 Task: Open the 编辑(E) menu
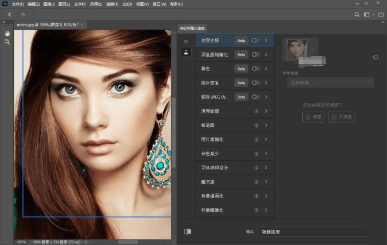tap(33, 4)
